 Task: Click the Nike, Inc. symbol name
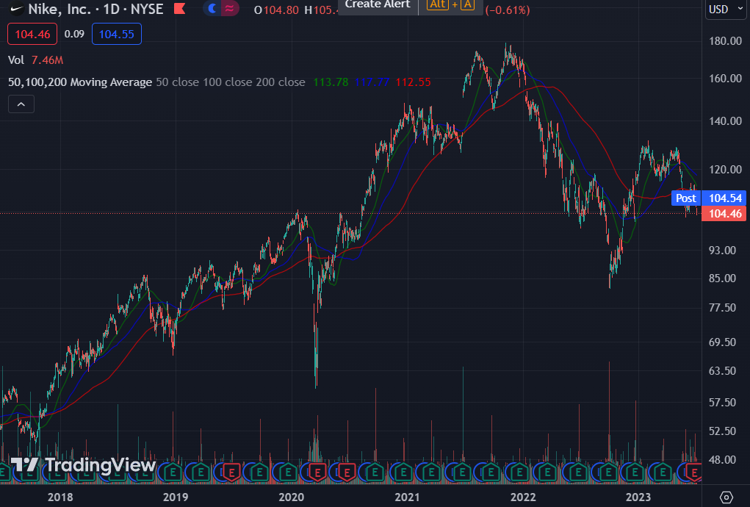(x=60, y=9)
